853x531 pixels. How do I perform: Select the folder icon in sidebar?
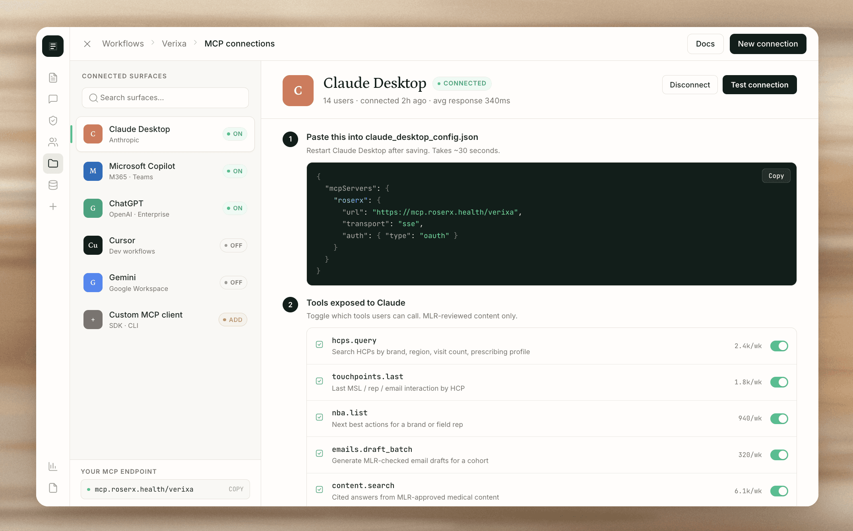coord(53,163)
